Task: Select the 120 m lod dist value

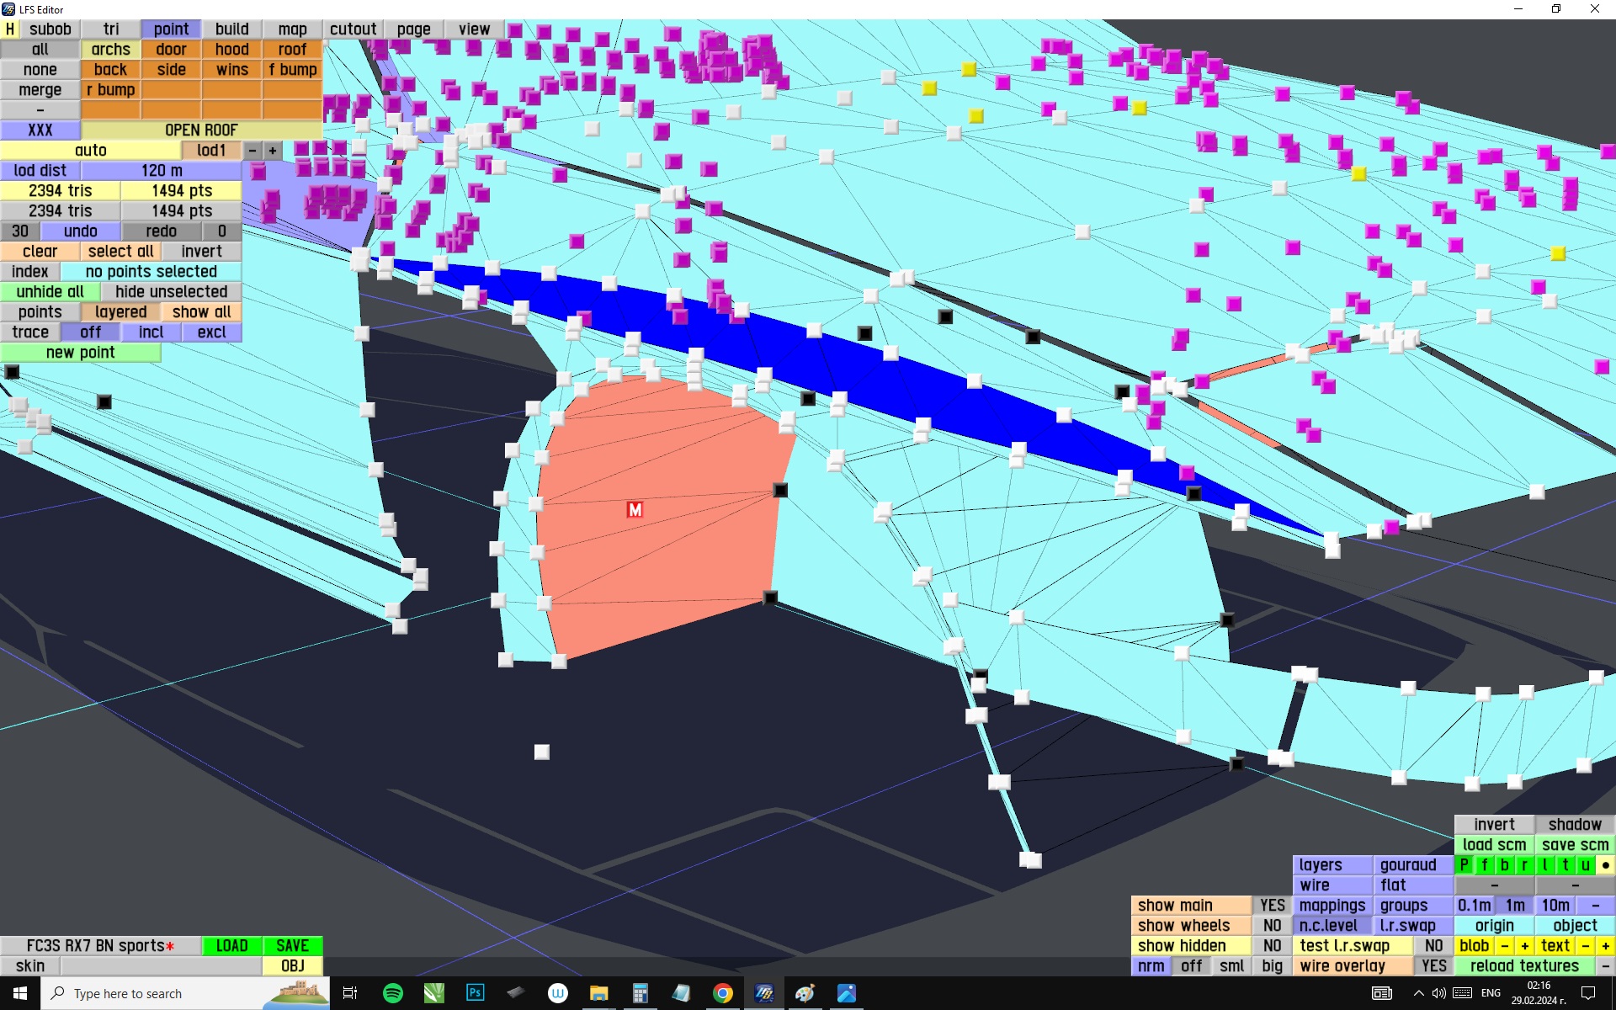Action: point(162,171)
